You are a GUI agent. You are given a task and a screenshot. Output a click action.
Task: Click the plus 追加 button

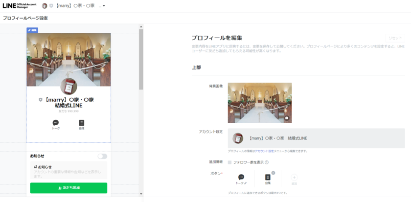[295, 180]
